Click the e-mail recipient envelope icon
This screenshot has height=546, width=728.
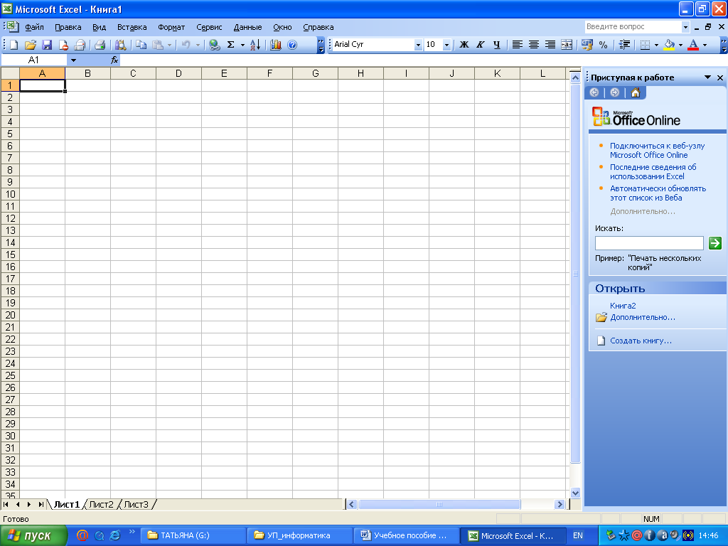coord(80,45)
